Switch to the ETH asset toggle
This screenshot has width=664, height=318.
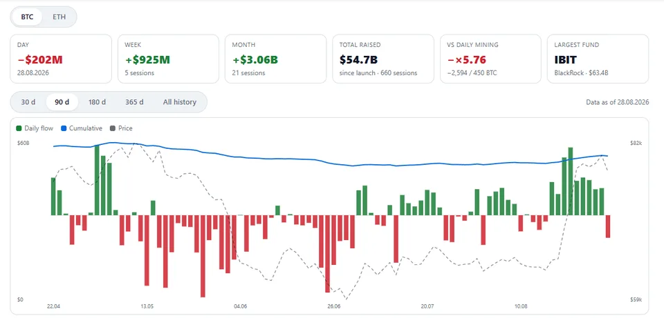click(x=59, y=17)
